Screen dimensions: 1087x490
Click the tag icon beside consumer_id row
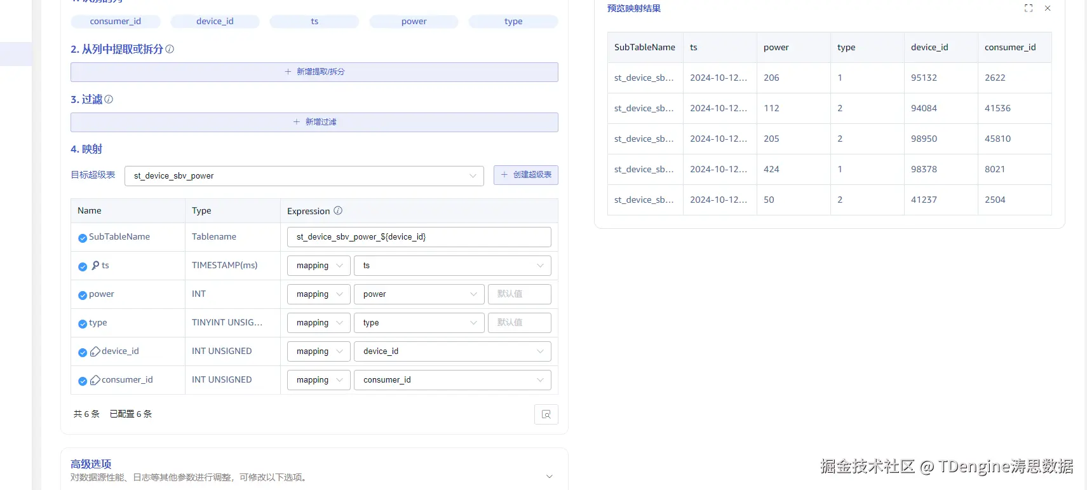click(95, 380)
